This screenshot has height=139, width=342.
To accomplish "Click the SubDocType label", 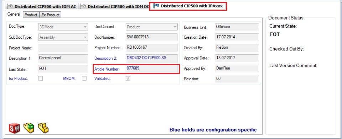I will click(x=20, y=37).
